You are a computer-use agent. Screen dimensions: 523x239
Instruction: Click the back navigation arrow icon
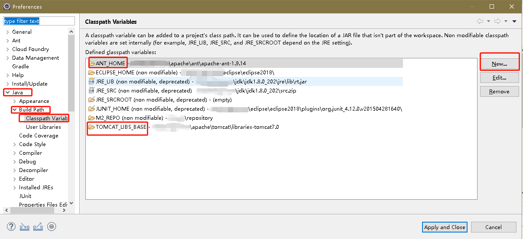(480, 21)
